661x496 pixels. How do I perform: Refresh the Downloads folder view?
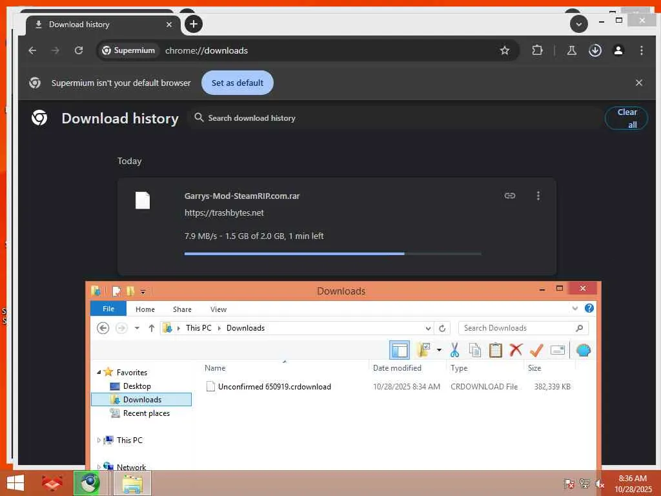click(x=442, y=328)
